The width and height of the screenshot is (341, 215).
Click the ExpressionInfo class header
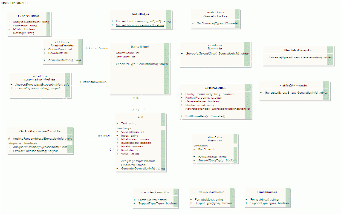pyautogui.click(x=28, y=15)
